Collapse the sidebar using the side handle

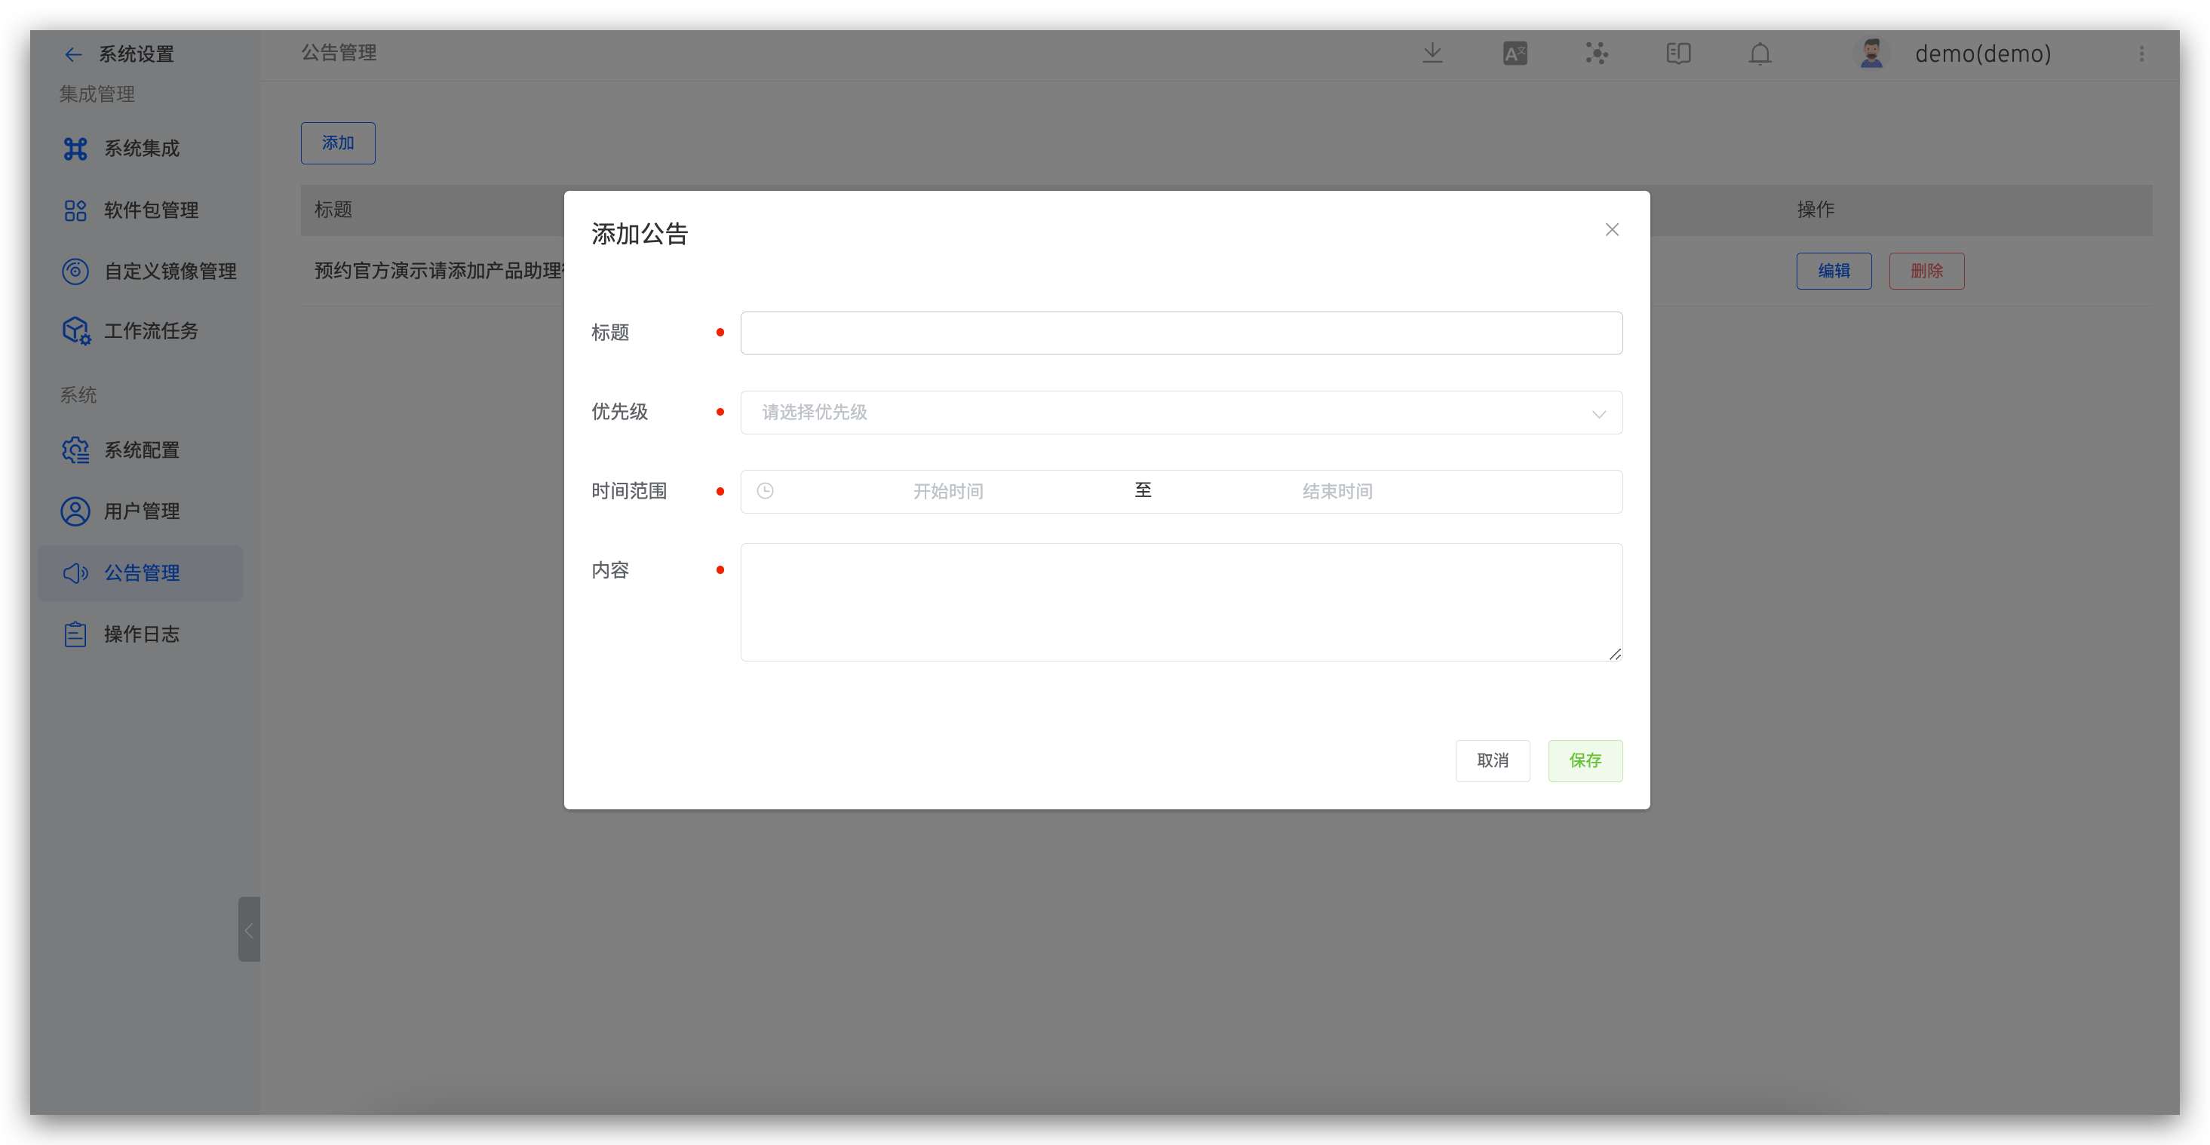point(249,930)
